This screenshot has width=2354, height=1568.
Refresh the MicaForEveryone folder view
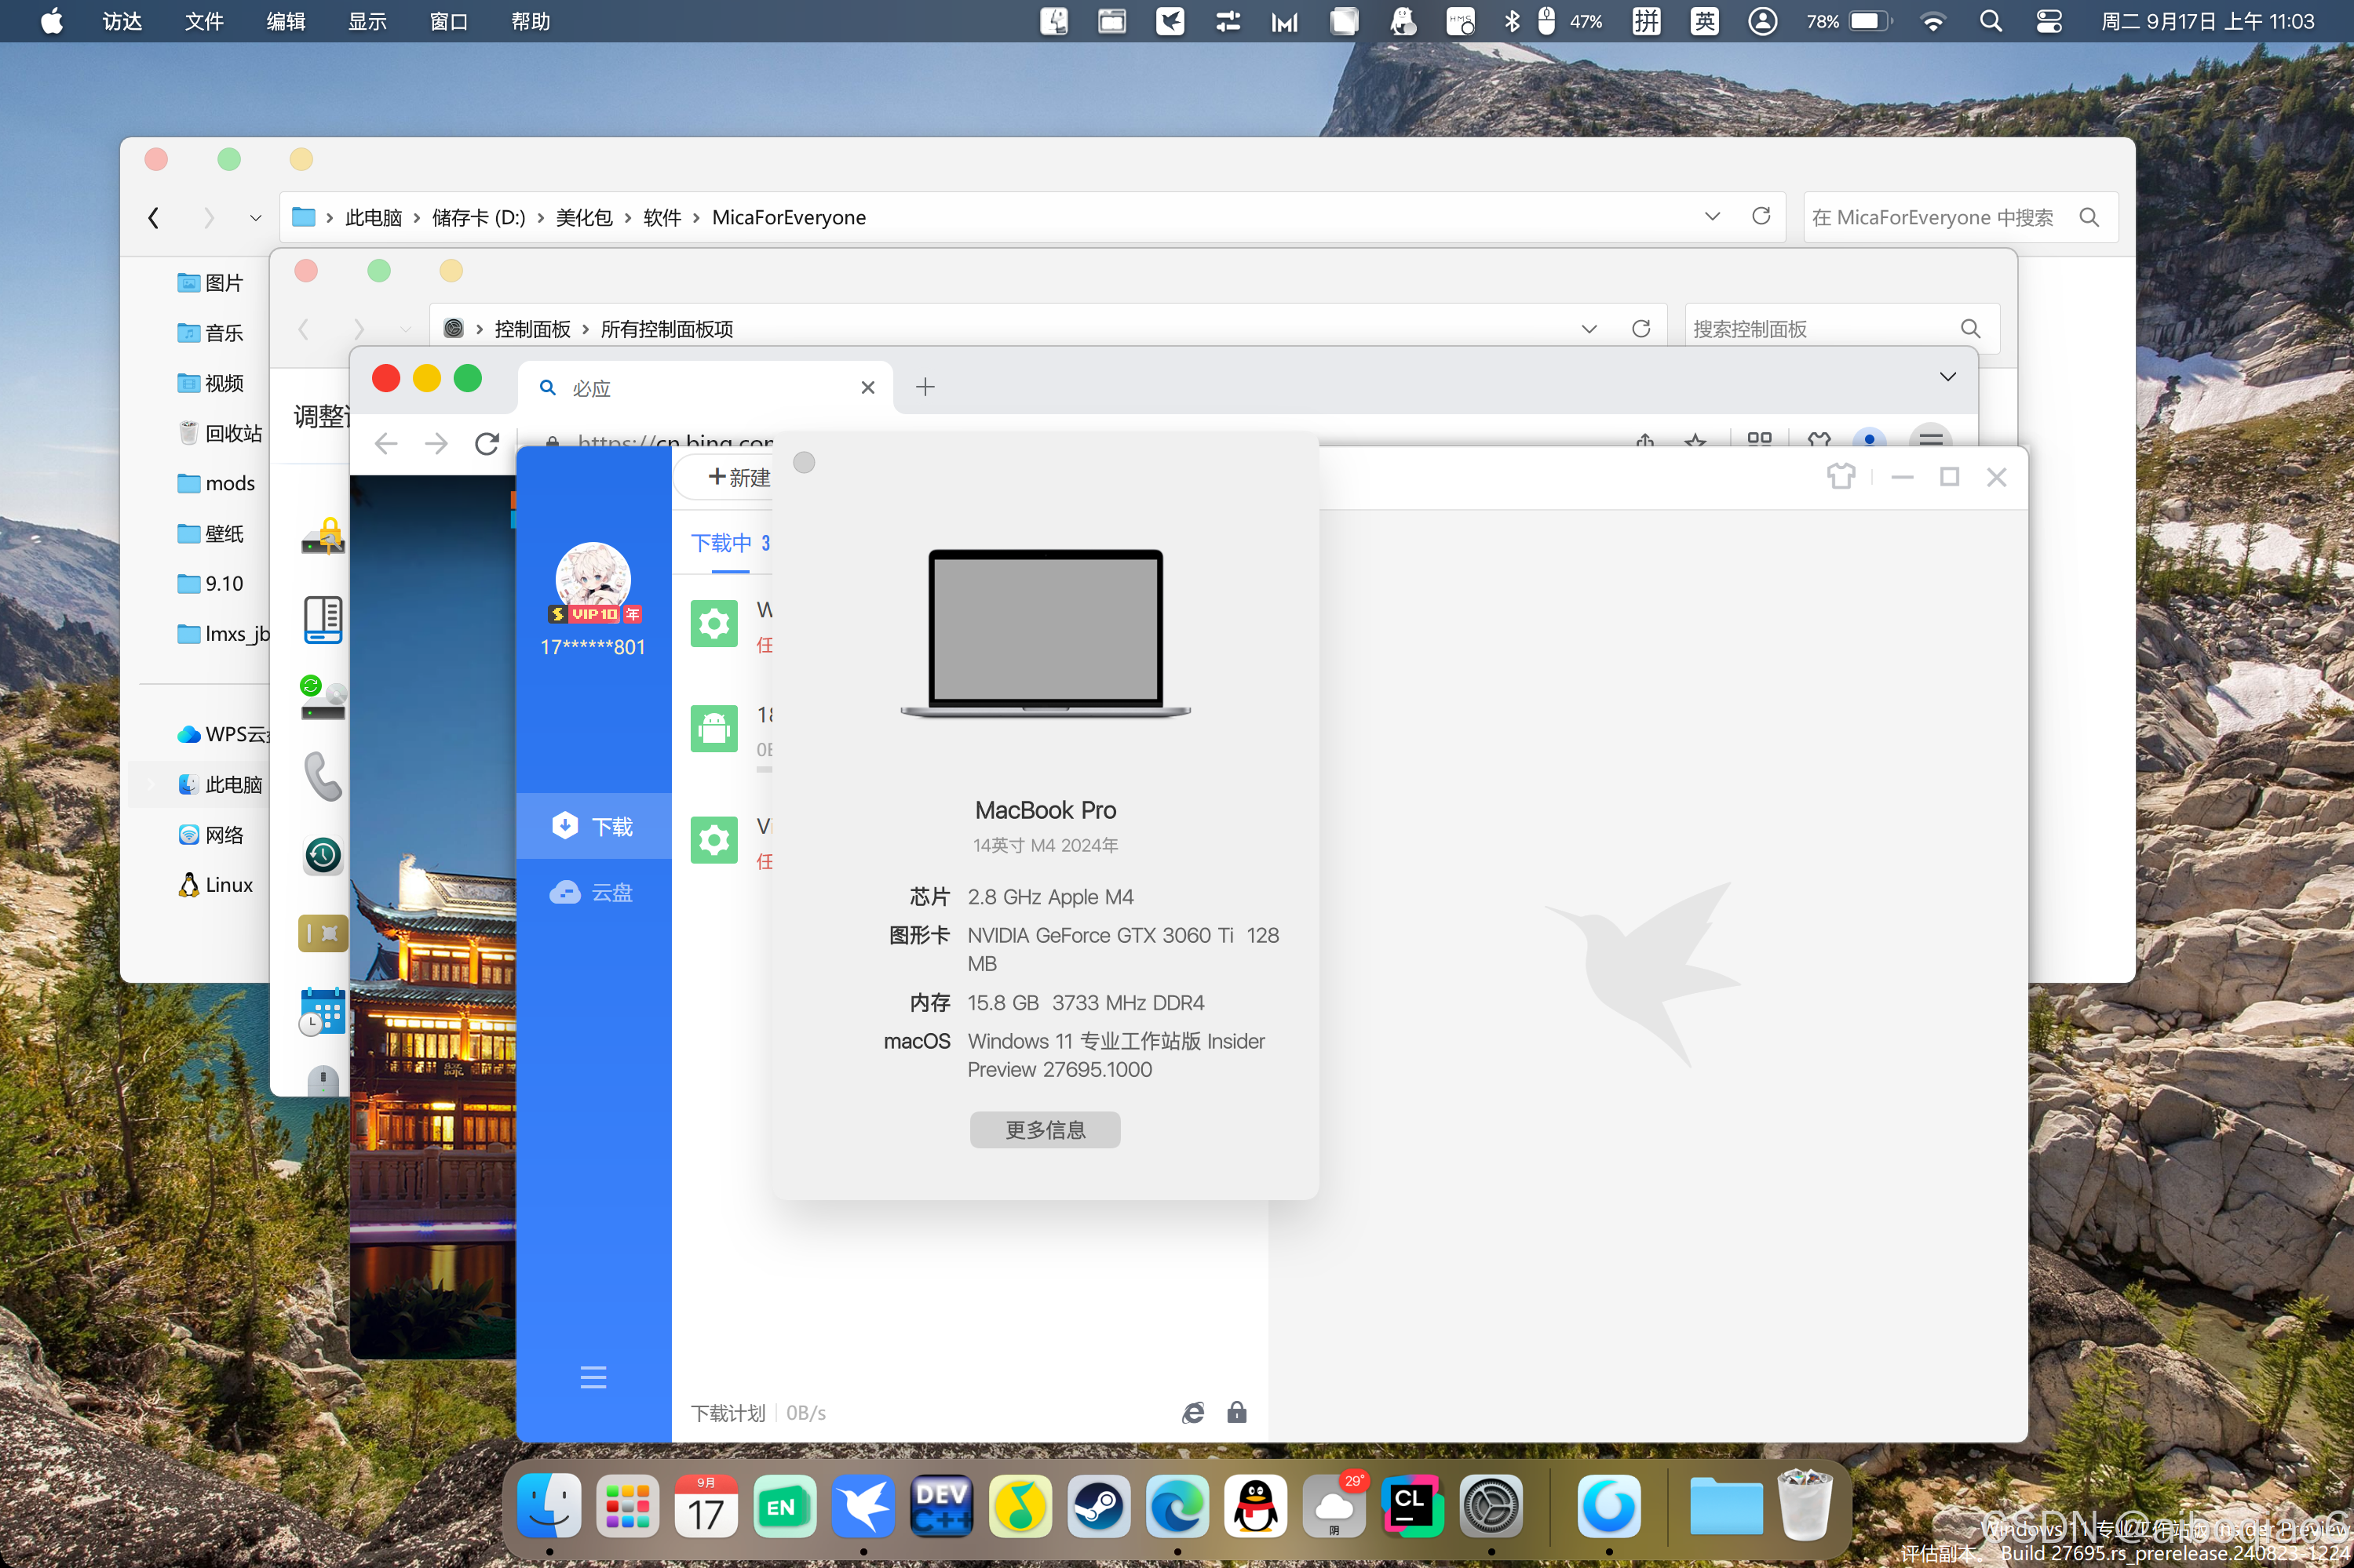(x=1761, y=216)
